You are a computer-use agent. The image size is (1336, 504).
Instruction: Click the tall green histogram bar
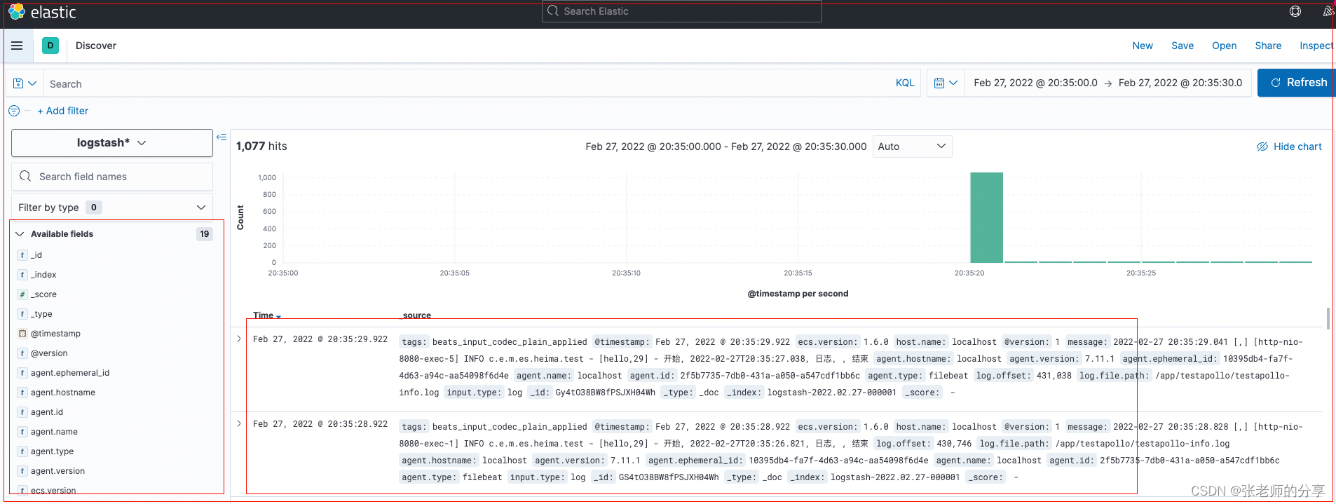pos(986,217)
